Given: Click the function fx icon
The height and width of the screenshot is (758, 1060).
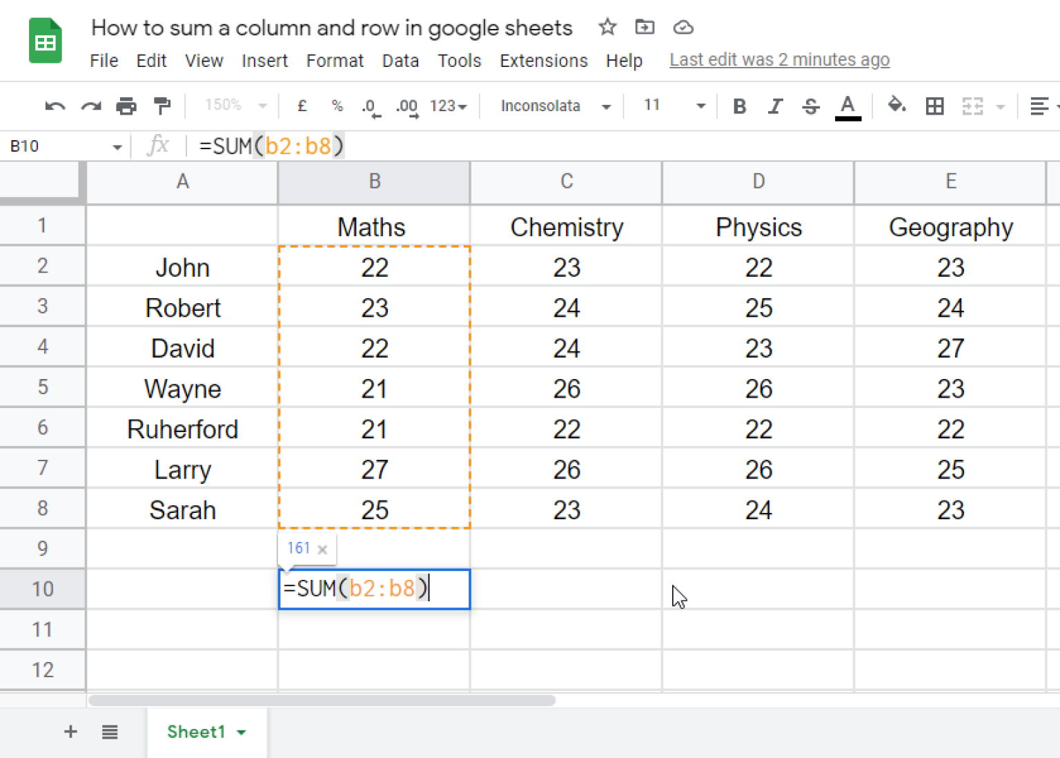Looking at the screenshot, I should click(x=158, y=145).
